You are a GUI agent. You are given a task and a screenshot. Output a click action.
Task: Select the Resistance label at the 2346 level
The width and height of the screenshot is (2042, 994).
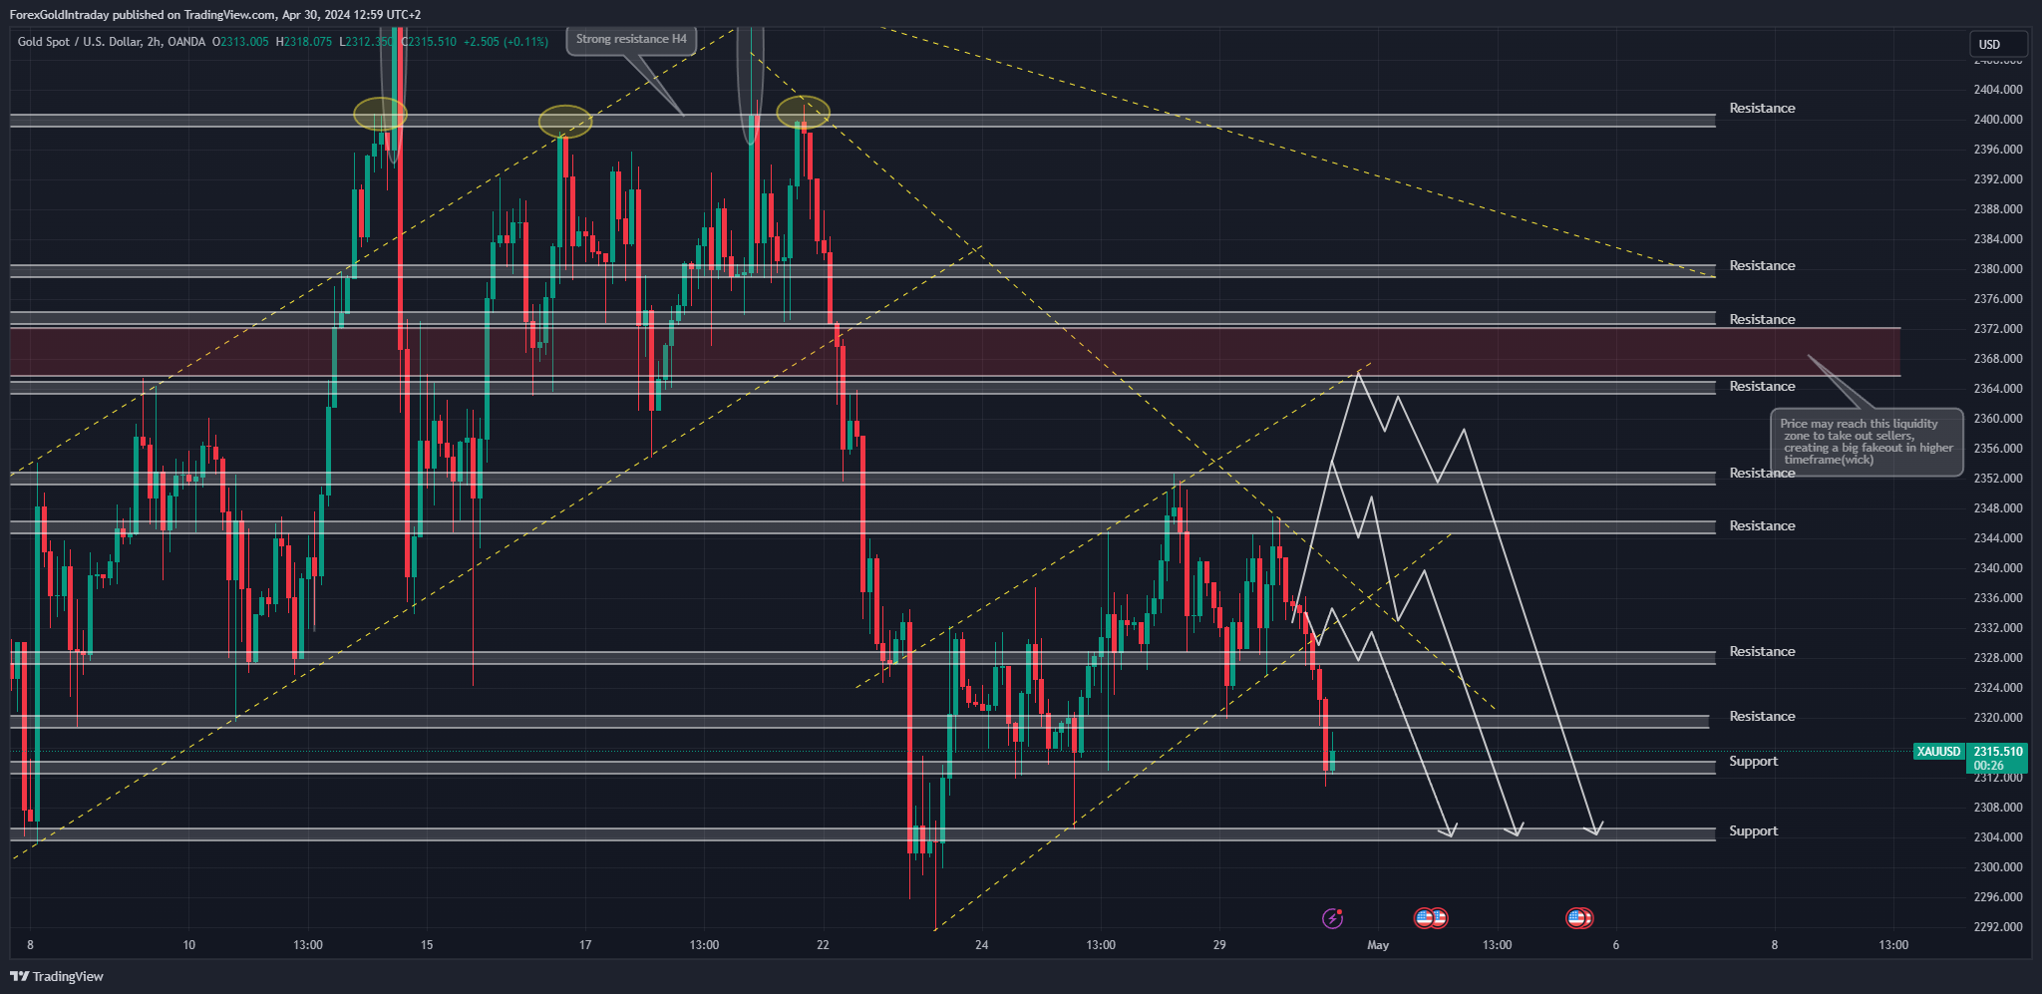pos(1762,526)
